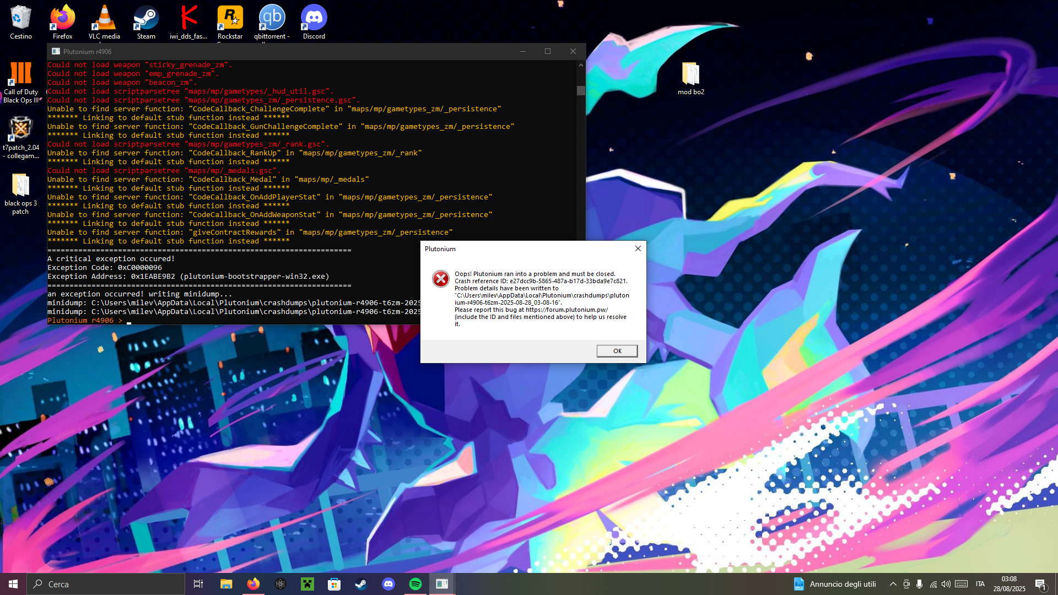Click "A critical exception occured!" console line
The image size is (1058, 595).
(x=111, y=259)
